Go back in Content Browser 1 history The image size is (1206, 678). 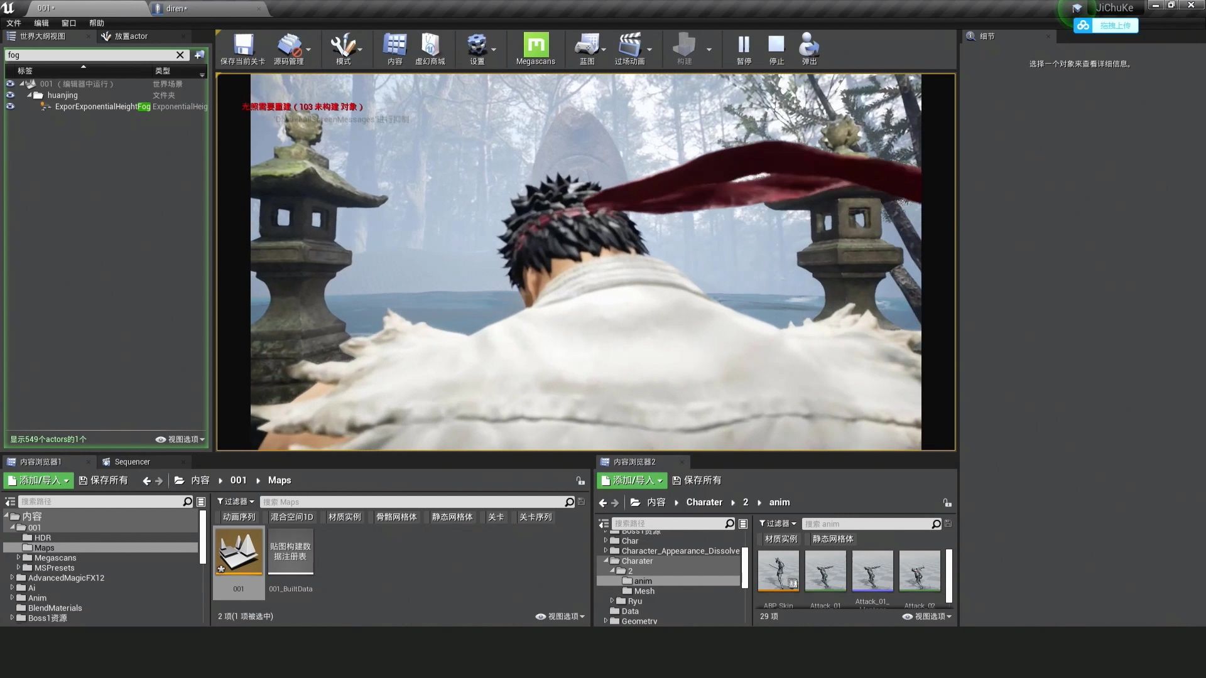tap(146, 481)
